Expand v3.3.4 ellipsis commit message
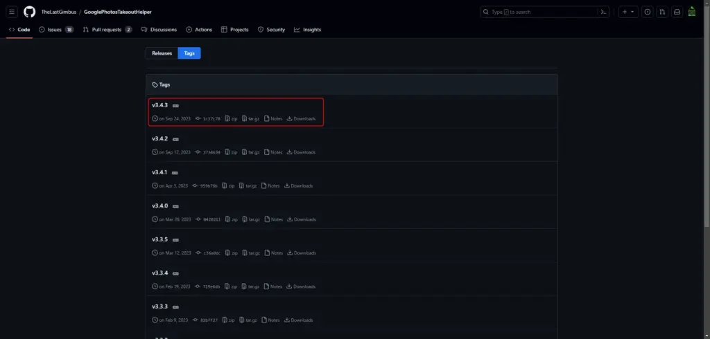This screenshot has height=339, width=710. (x=175, y=274)
